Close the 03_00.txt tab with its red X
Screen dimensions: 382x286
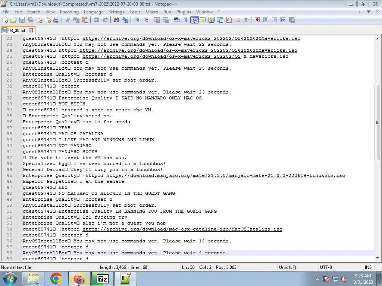pyautogui.click(x=31, y=31)
